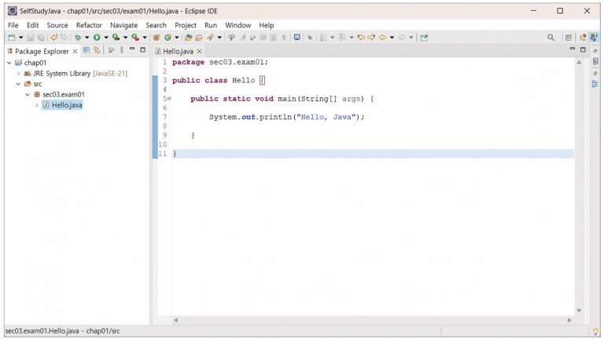Viewport: 604px width, 340px height.
Task: Expand the JRE System Library node
Action: [x=18, y=74]
